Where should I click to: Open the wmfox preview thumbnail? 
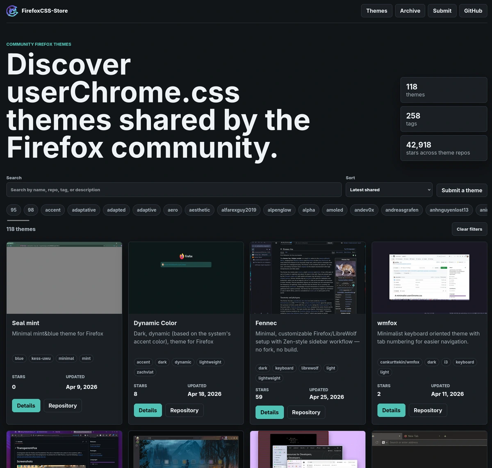coord(429,278)
